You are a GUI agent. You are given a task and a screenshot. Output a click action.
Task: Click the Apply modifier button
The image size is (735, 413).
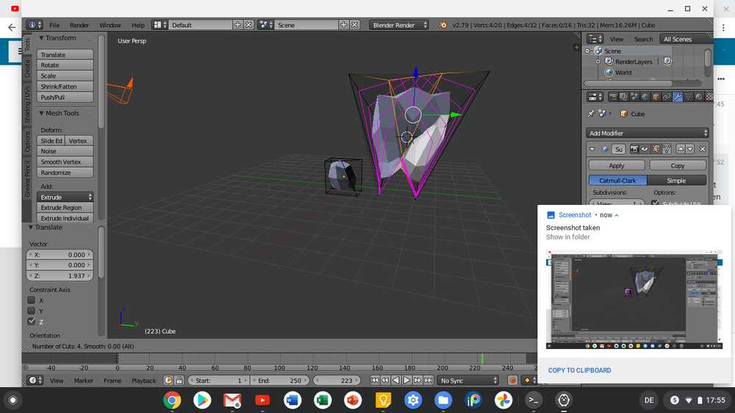[617, 165]
